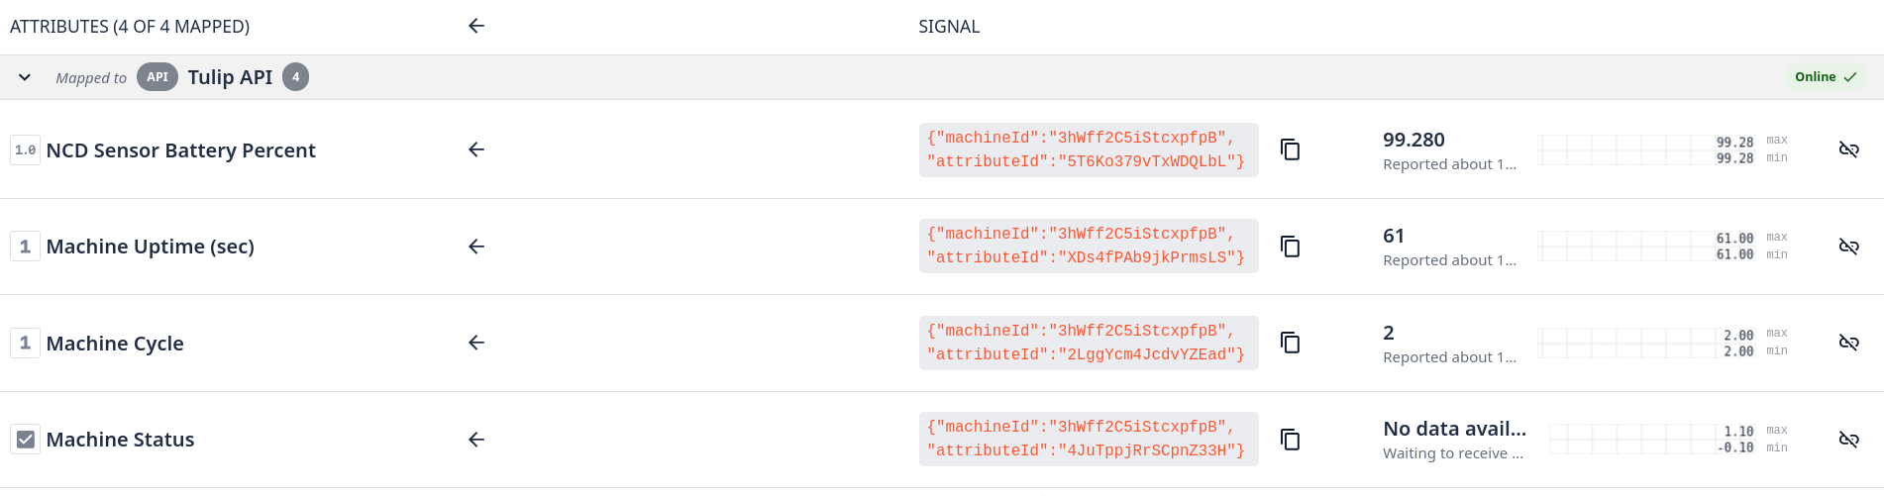The height and width of the screenshot is (496, 1884).
Task: Click the count badge beside Tulip API
Action: (295, 77)
